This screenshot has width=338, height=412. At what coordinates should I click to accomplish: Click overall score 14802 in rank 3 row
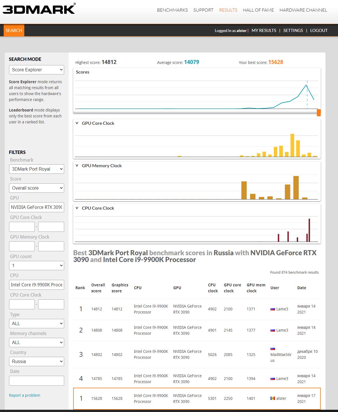pos(97,355)
